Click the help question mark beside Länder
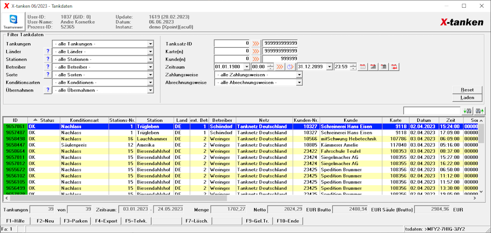491x233 pixels. click(x=48, y=51)
